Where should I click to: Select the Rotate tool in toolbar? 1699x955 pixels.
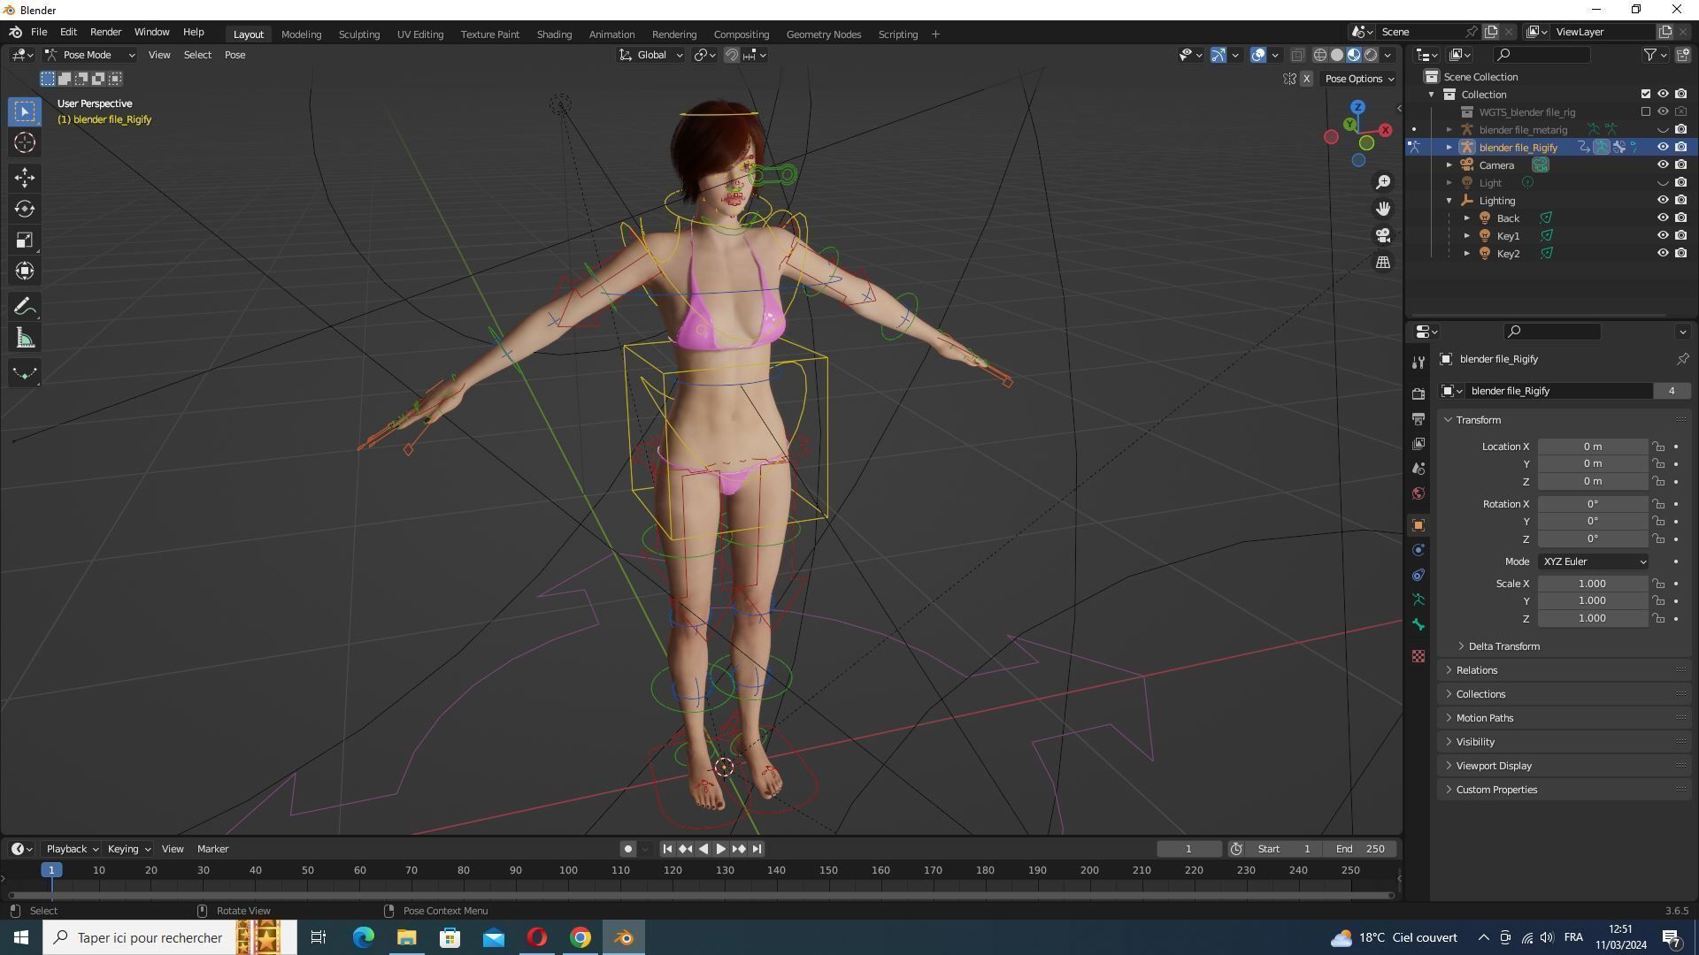pos(25,209)
